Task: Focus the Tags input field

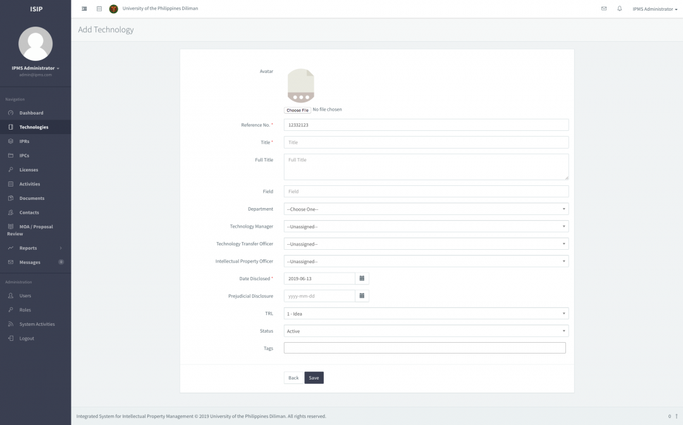Action: pos(425,347)
